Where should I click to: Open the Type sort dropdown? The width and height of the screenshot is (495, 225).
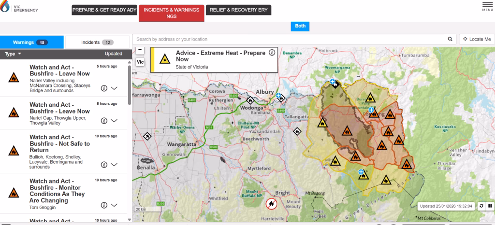(13, 54)
